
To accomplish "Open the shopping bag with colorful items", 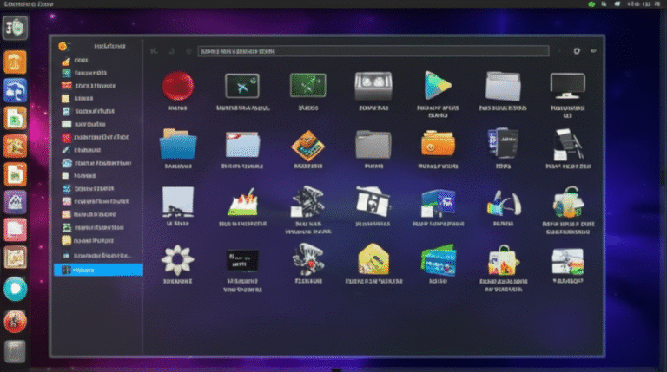I will [503, 260].
